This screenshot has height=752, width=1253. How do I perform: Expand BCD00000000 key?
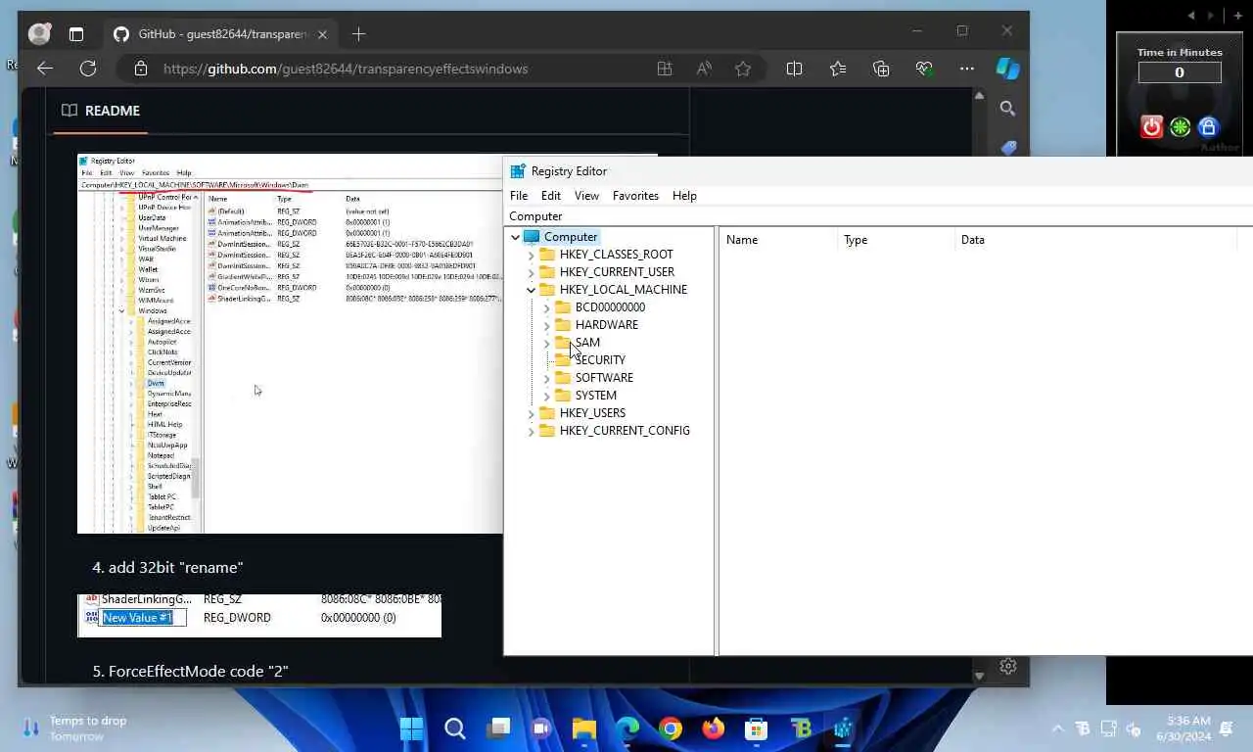point(546,307)
